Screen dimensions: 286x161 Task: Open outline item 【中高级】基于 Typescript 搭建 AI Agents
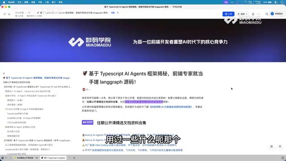pos(38,140)
